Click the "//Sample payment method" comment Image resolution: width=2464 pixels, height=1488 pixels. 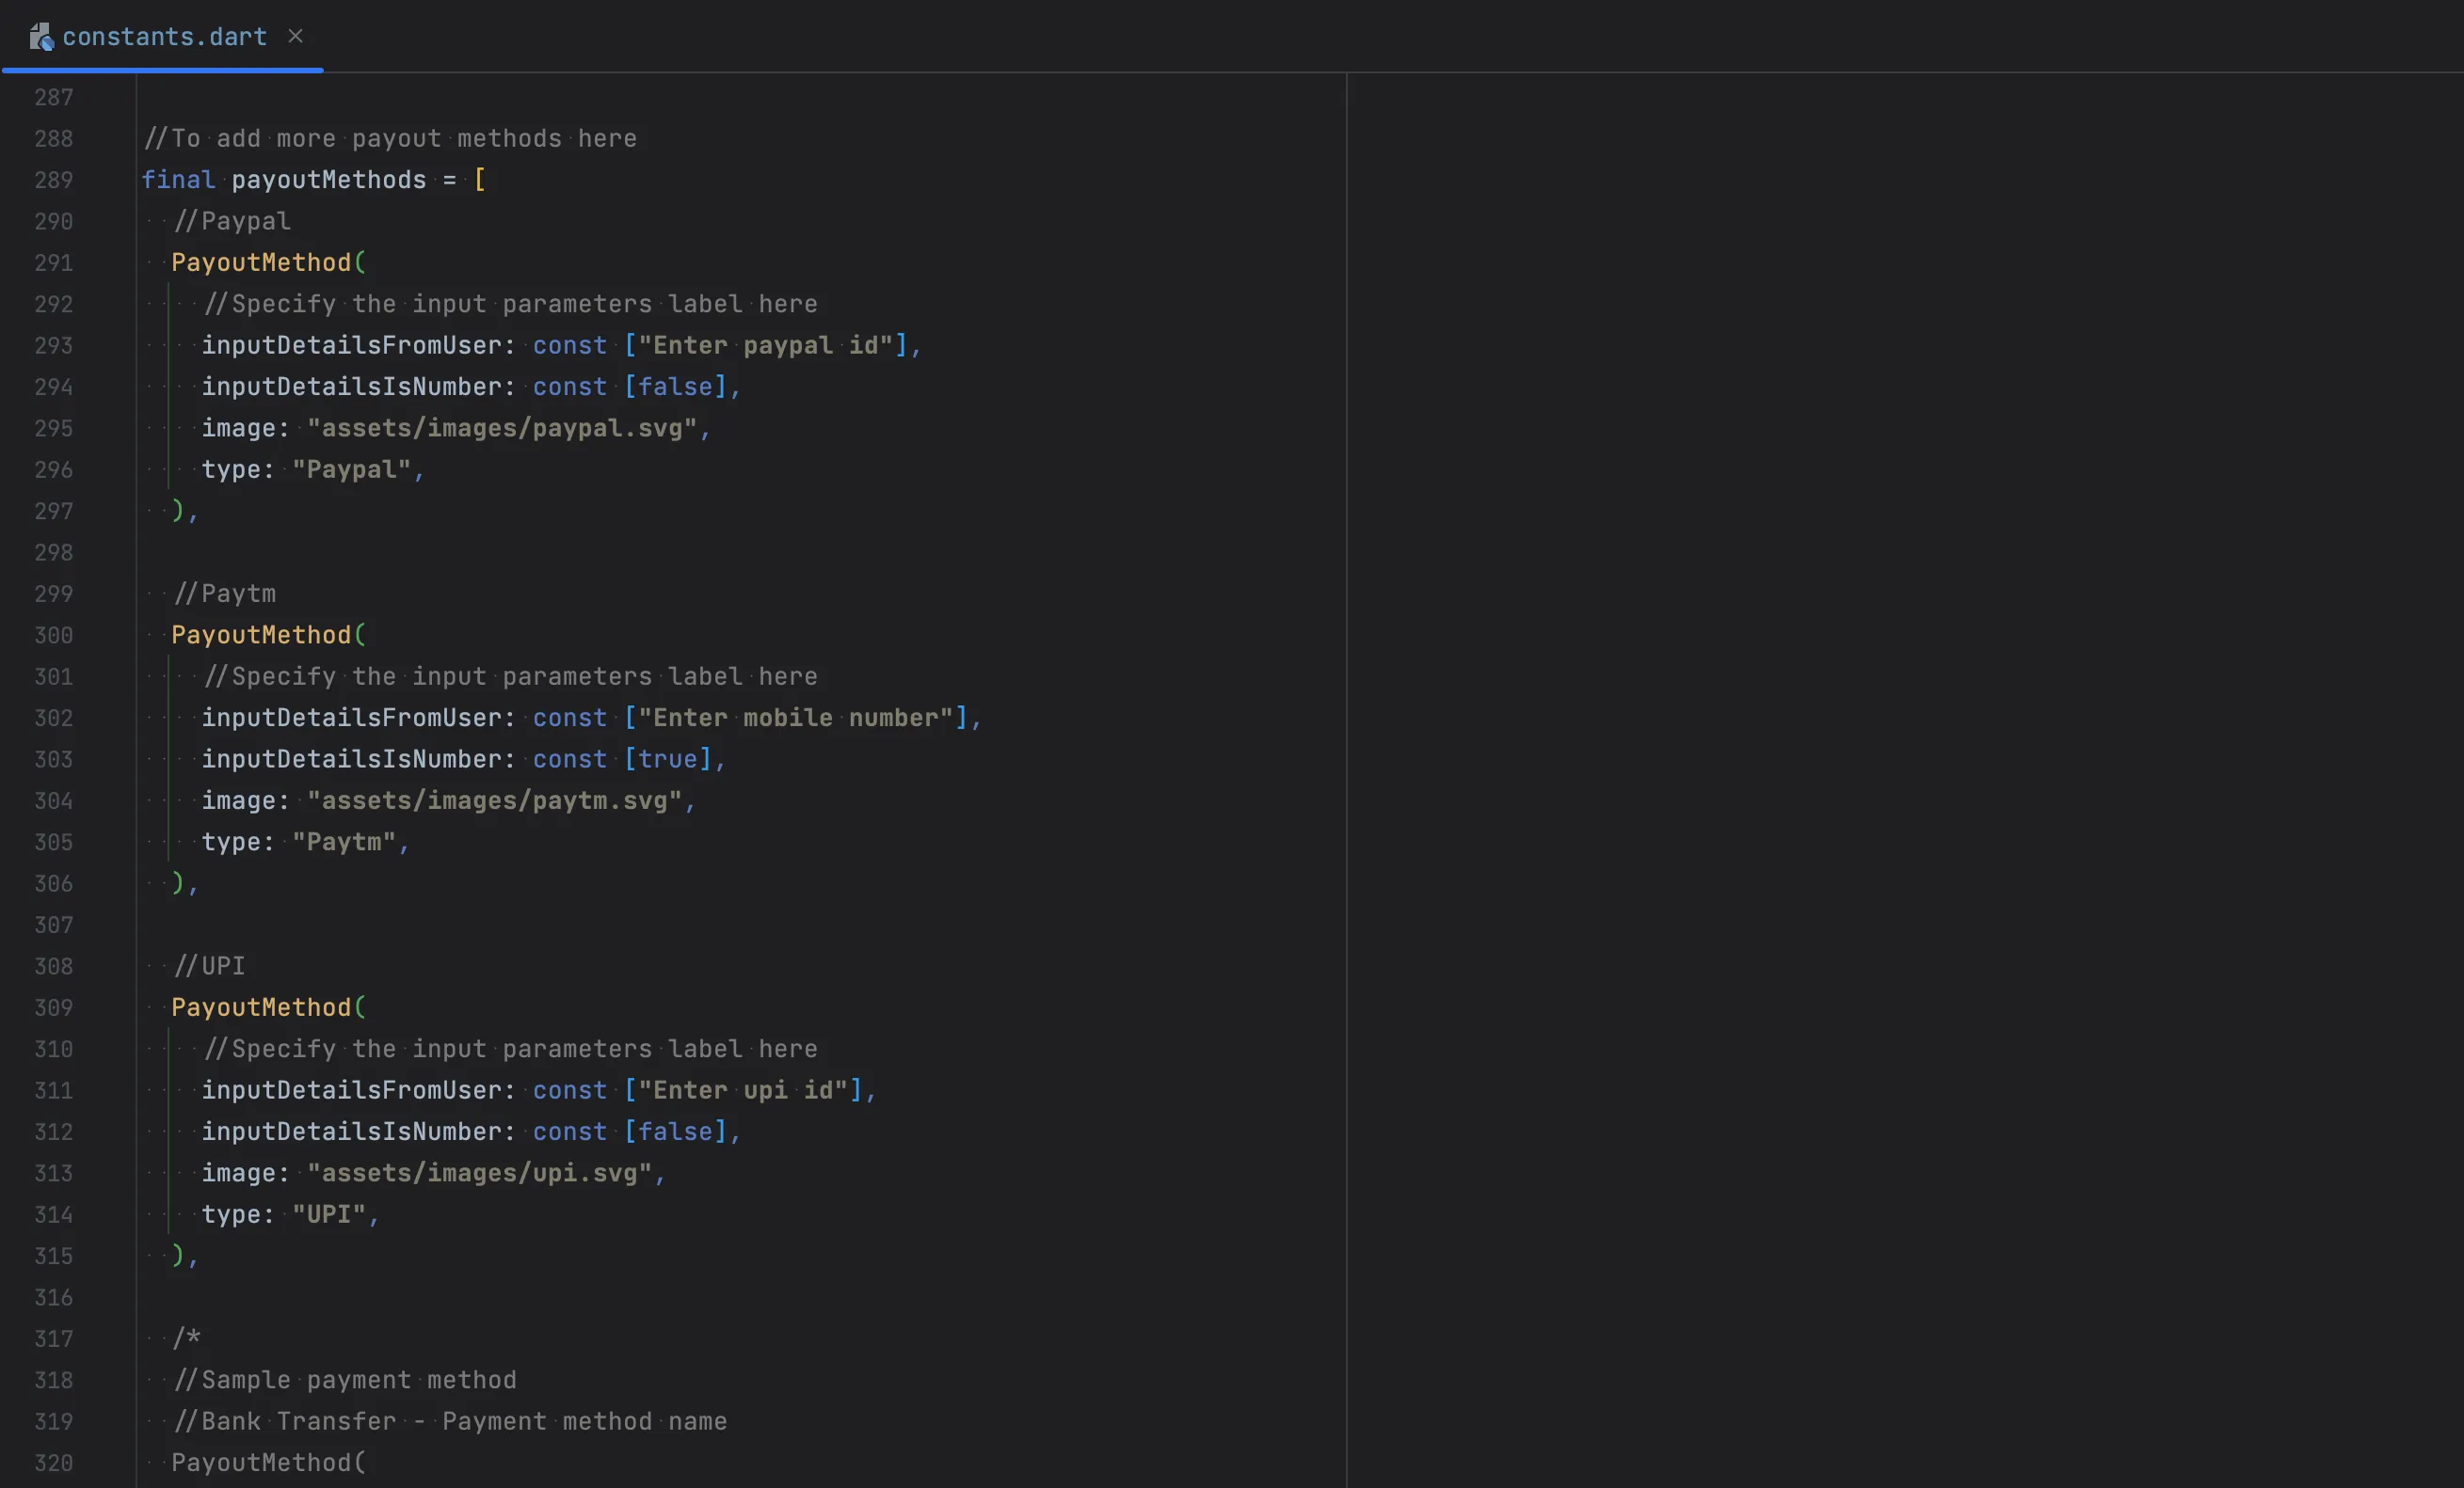345,1380
